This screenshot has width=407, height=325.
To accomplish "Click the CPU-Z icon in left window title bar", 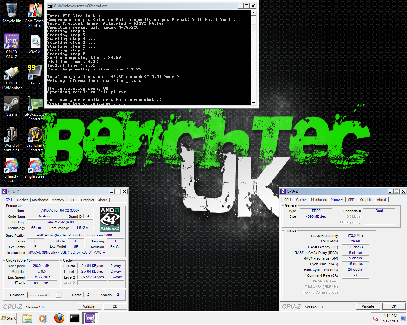I will coord(4,191).
